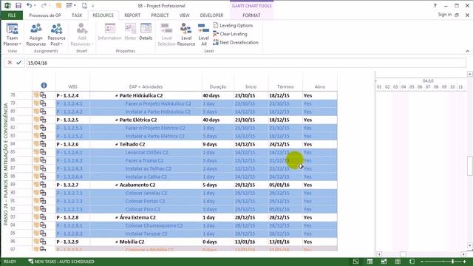Collapse the Mobília C2 summary task
Image resolution: width=473 pixels, height=266 pixels.
(117, 242)
